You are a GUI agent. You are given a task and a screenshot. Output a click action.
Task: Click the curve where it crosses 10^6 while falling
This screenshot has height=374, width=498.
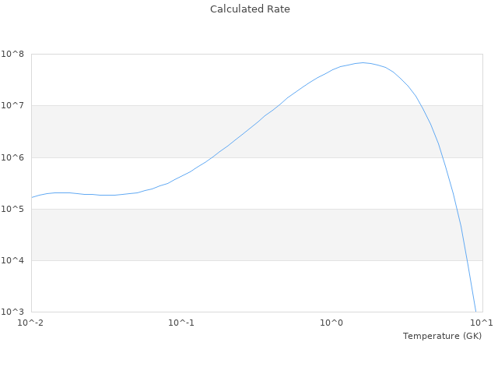[x=442, y=157]
